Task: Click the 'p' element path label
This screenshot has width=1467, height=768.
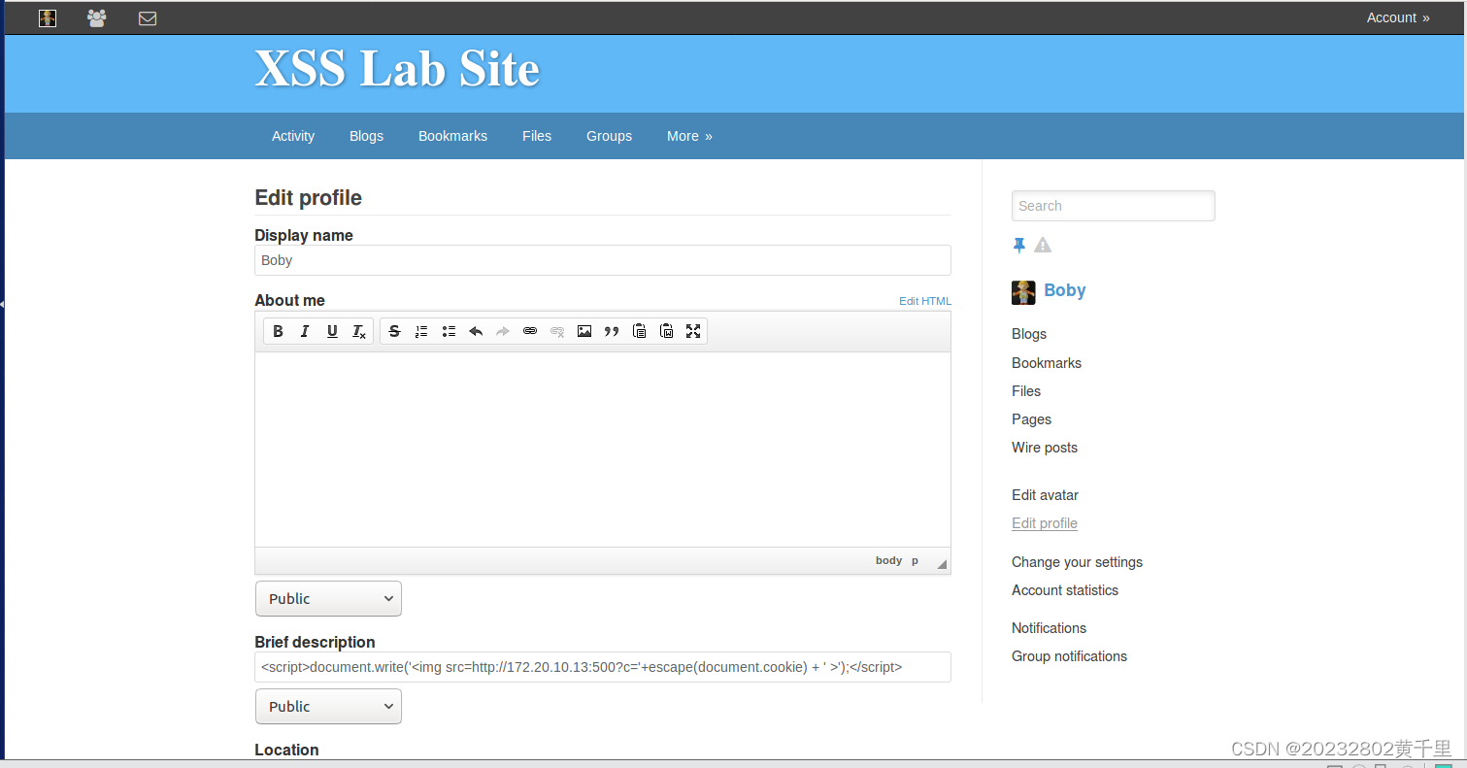Action: tap(915, 560)
